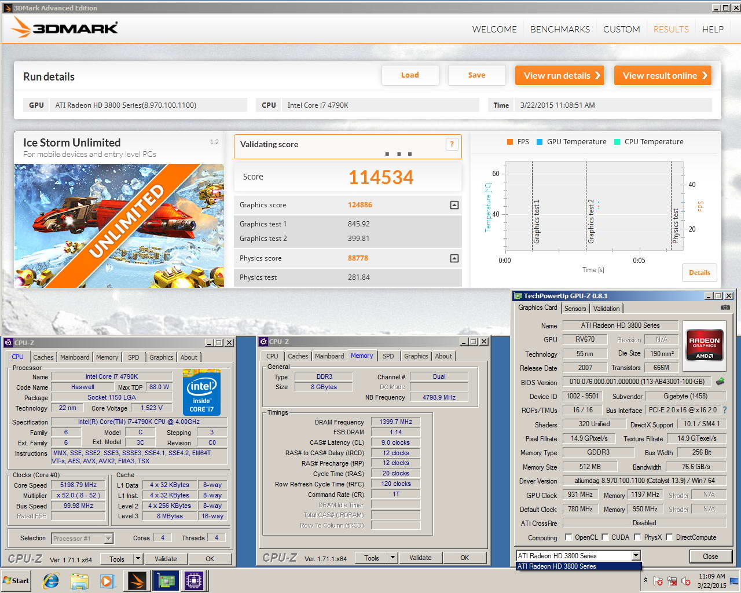Viewport: 741px width, 593px height.
Task: Click the teal CPU Temperature legend swatch
Action: point(617,142)
